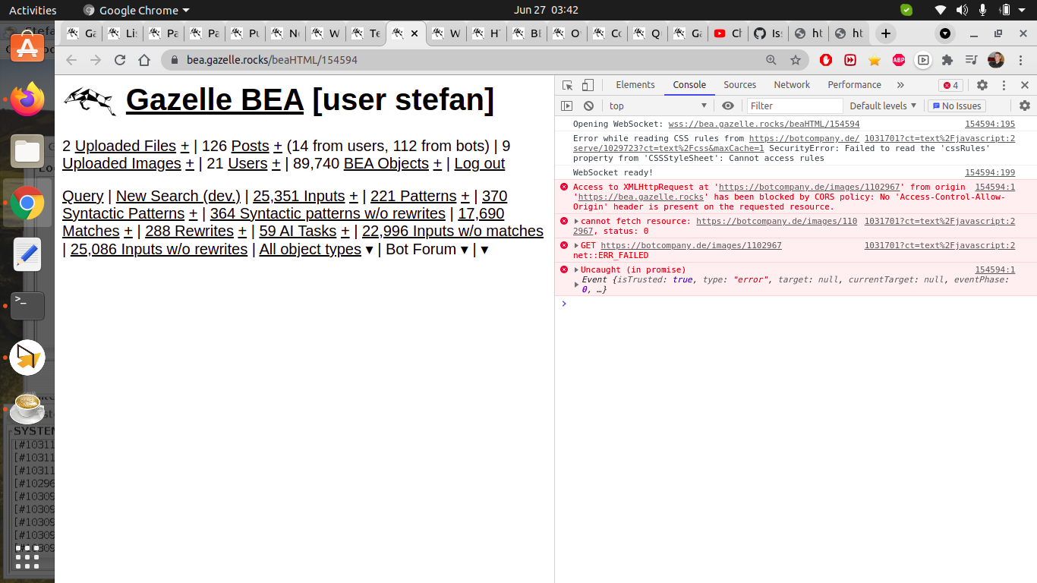Viewport: 1037px width, 583px height.
Task: Switch to the Network tab
Action: (x=792, y=85)
